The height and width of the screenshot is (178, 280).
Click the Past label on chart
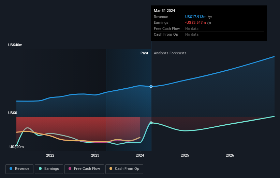click(x=144, y=53)
